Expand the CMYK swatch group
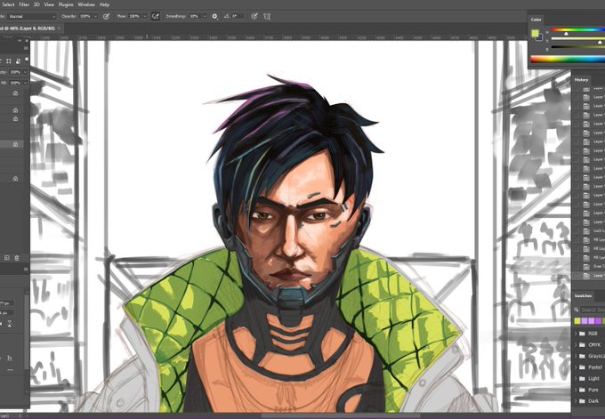The image size is (605, 419). [576, 344]
